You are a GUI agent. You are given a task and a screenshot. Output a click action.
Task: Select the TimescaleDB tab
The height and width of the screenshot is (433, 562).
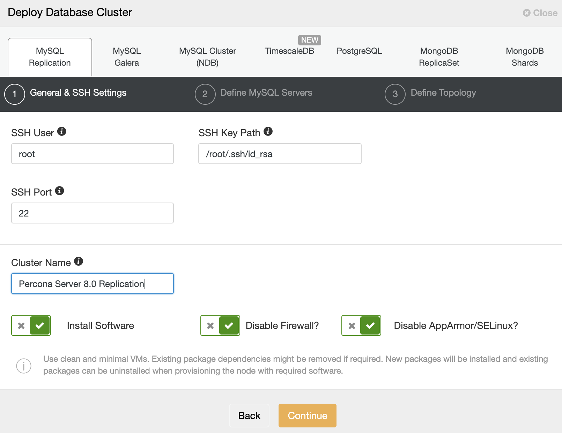(x=289, y=51)
